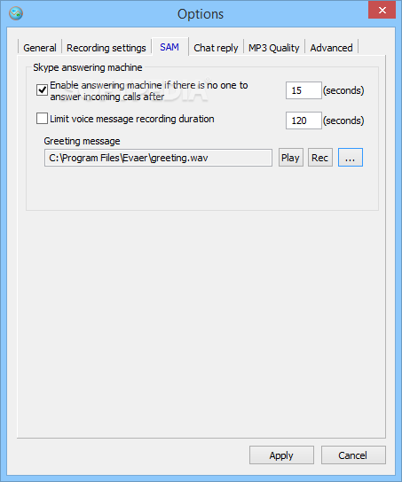Close the Options dialog
The image size is (402, 482).
pyautogui.click(x=382, y=10)
